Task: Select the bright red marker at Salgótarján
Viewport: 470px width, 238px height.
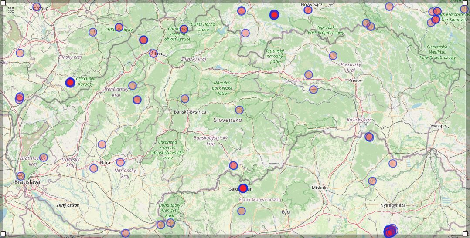Action: tap(243, 188)
